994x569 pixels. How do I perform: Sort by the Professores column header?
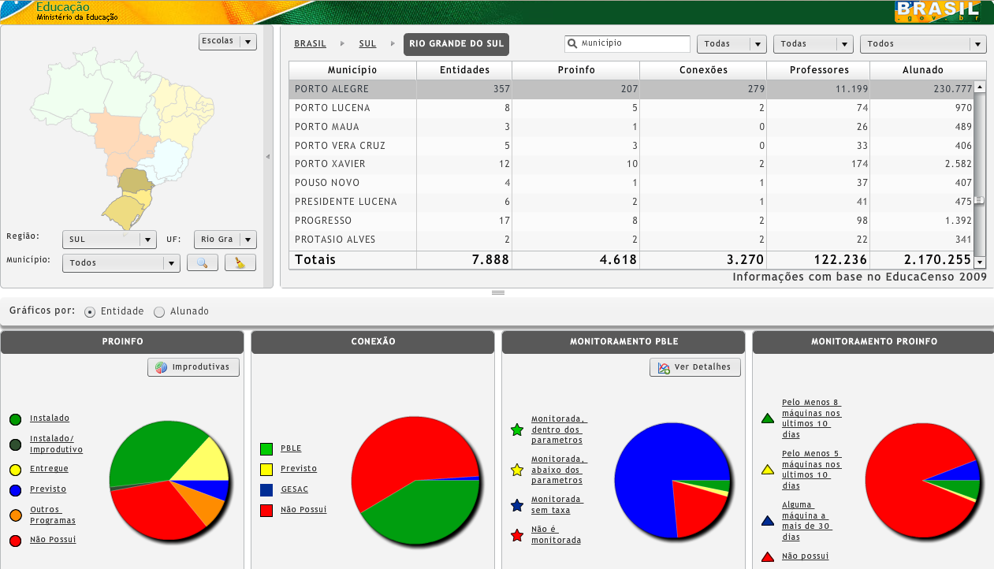pos(818,70)
